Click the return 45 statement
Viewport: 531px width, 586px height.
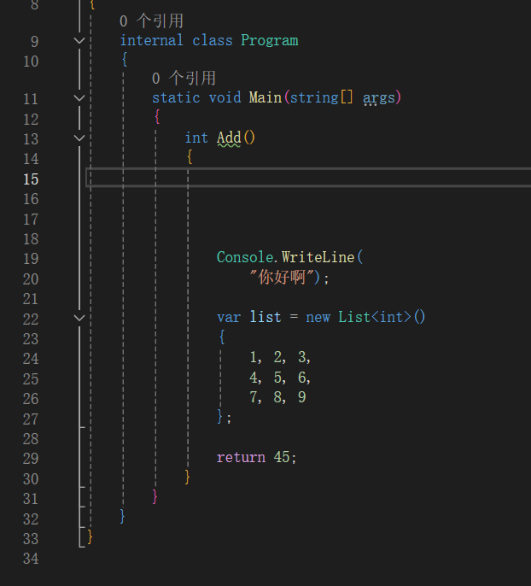256,457
